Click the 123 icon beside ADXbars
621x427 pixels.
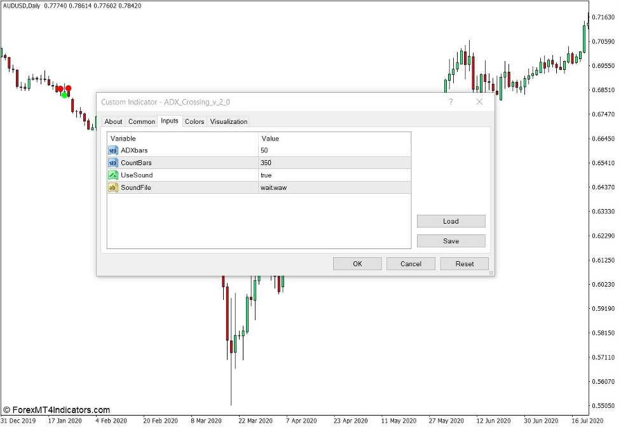(113, 151)
